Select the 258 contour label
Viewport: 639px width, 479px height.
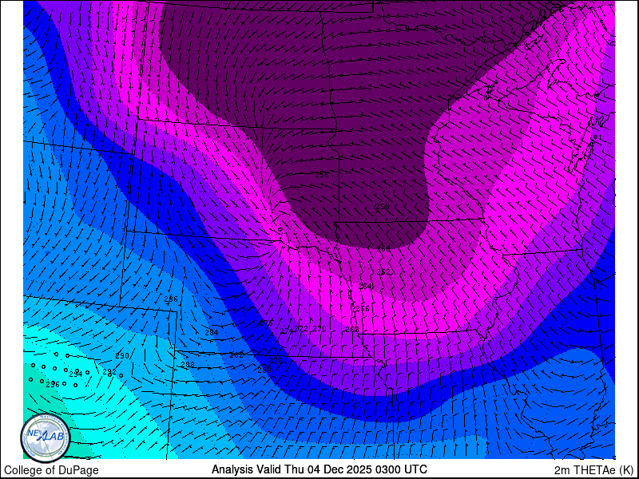pyautogui.click(x=383, y=207)
